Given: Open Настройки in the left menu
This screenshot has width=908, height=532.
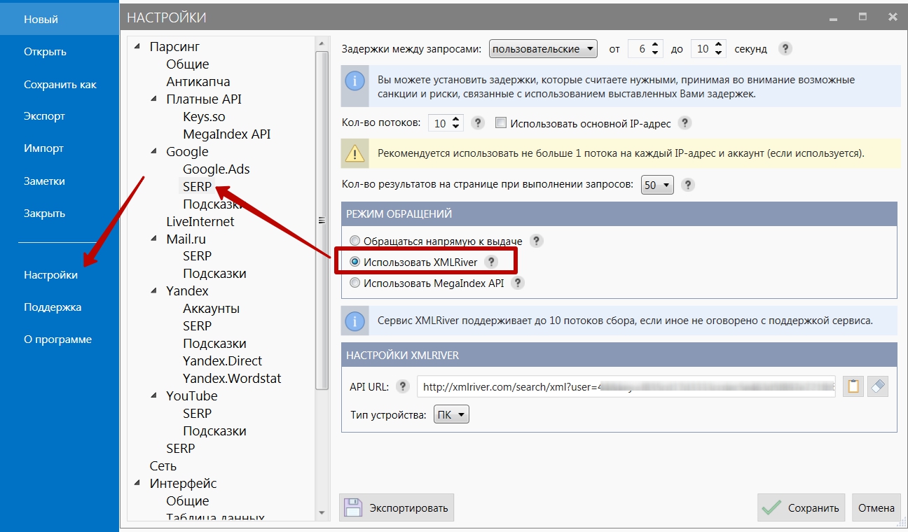Looking at the screenshot, I should 50,275.
